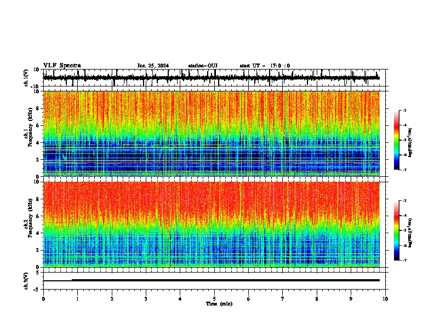Click the "start UT = 17:0 :0" header text
This screenshot has height=335, width=434.
coord(265,66)
